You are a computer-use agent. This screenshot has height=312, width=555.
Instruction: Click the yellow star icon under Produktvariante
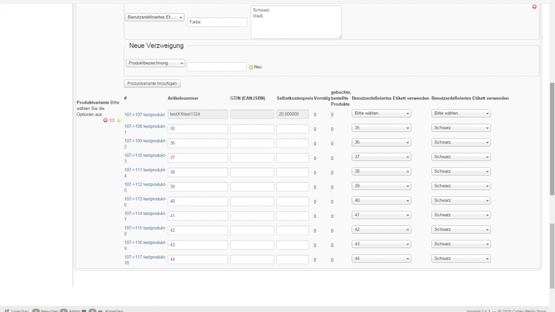pyautogui.click(x=119, y=120)
